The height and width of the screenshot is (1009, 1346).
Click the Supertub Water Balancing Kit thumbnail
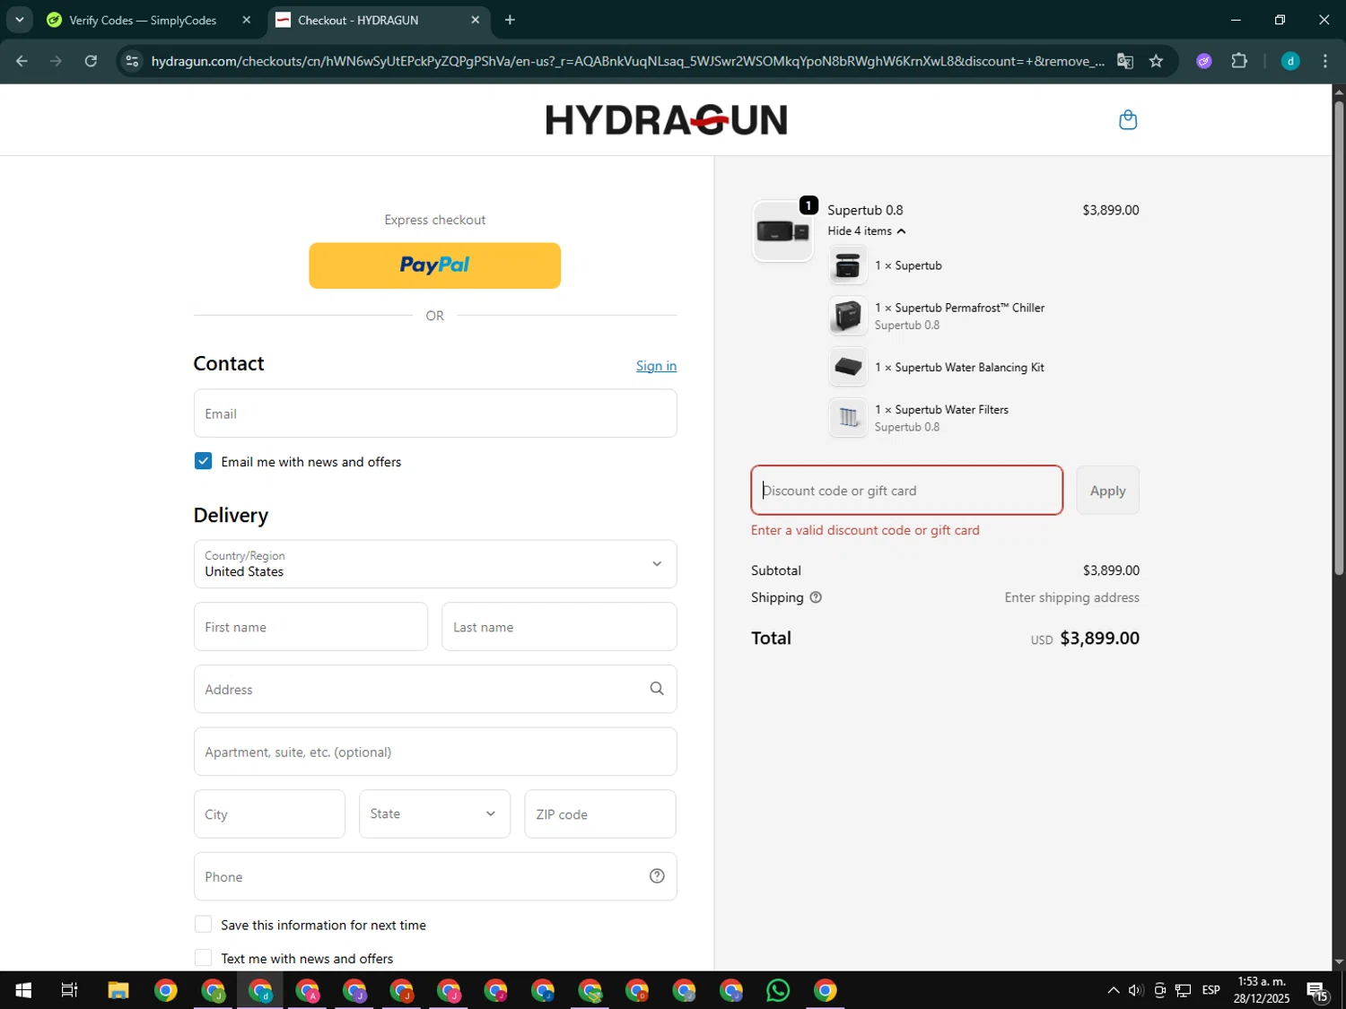[x=847, y=367]
